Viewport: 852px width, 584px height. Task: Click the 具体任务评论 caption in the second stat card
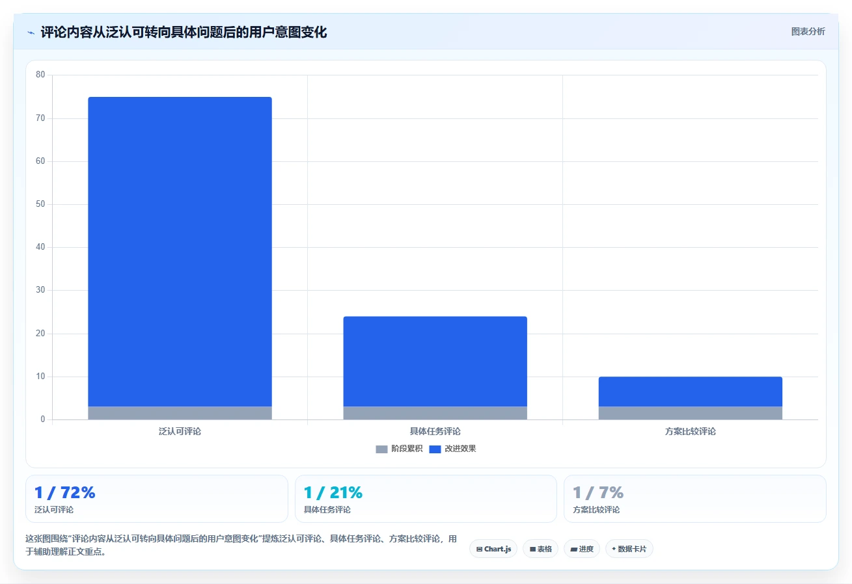tap(327, 510)
